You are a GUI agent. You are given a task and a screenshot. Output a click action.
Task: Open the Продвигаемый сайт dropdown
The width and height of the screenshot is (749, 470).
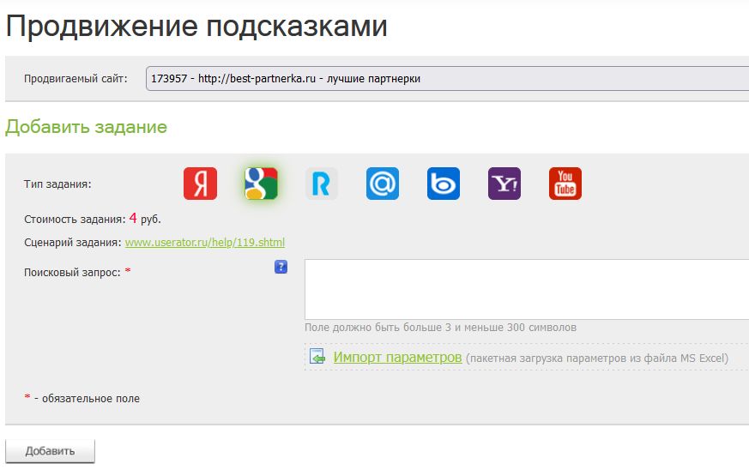click(446, 79)
